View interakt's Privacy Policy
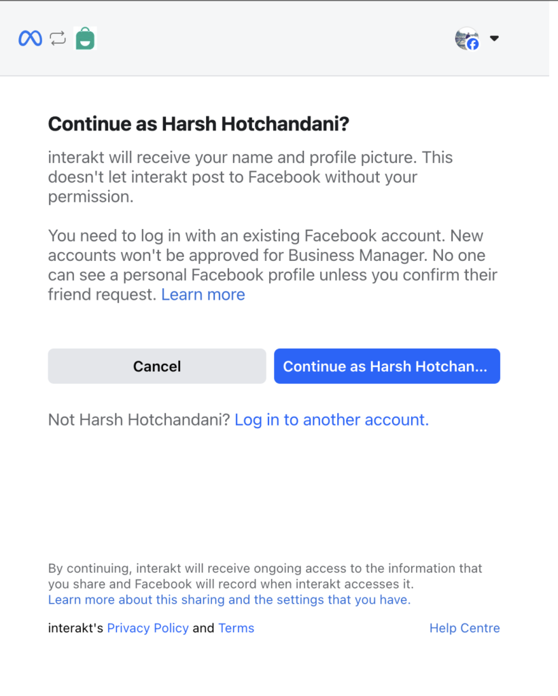Screen dimensions: 558x696 (x=147, y=628)
